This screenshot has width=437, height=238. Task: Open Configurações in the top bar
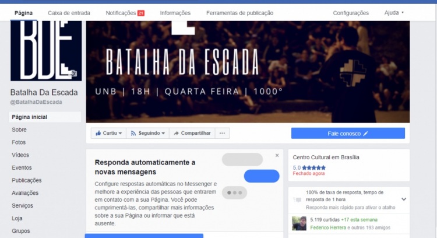(x=351, y=13)
